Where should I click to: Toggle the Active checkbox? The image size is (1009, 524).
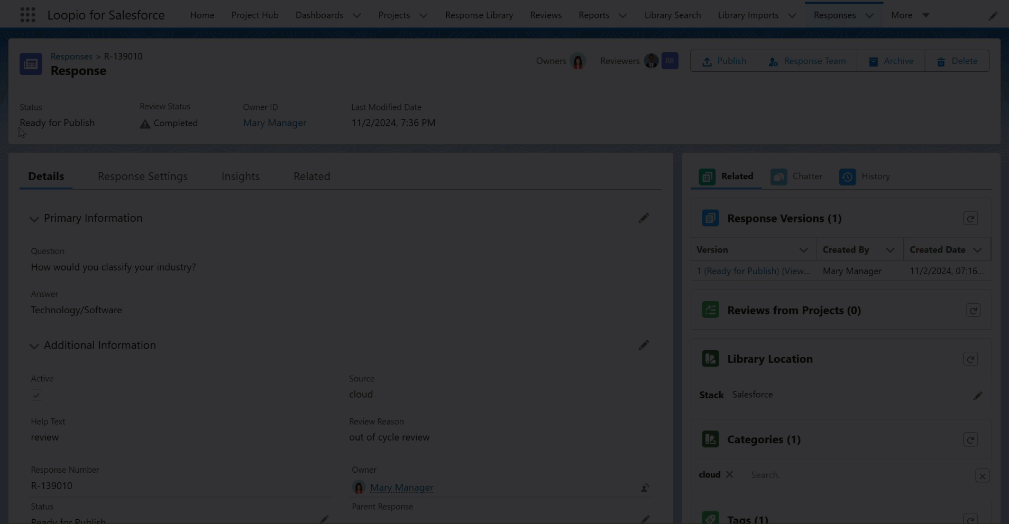36,395
